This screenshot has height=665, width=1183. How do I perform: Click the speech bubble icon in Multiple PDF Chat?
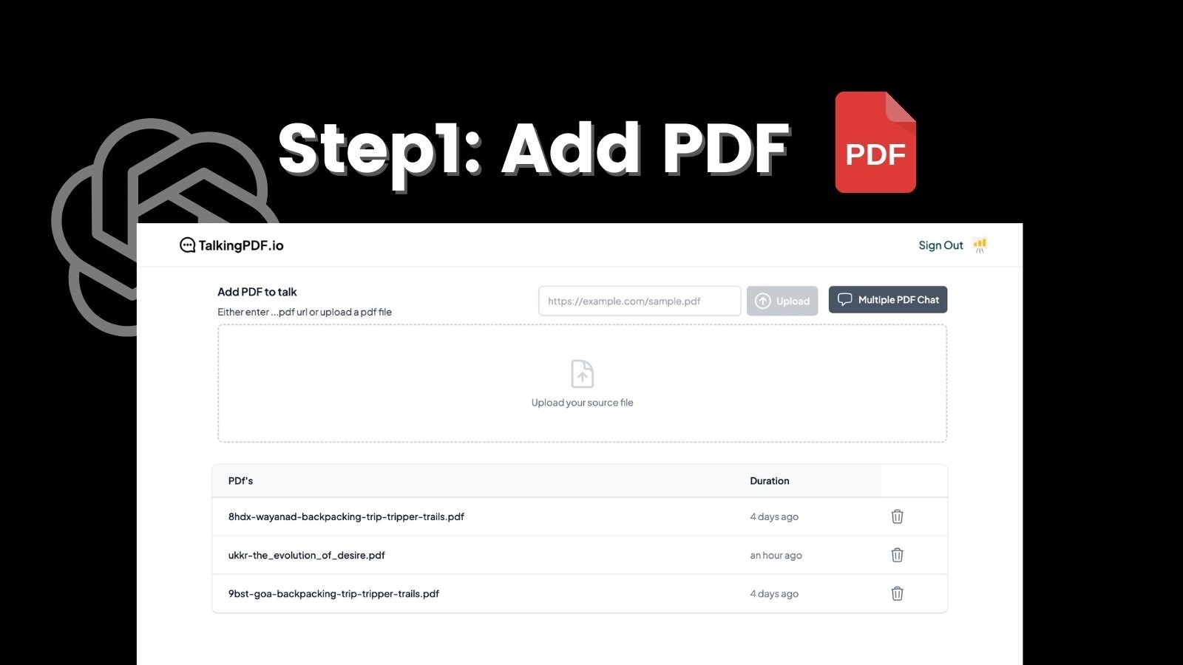point(844,300)
